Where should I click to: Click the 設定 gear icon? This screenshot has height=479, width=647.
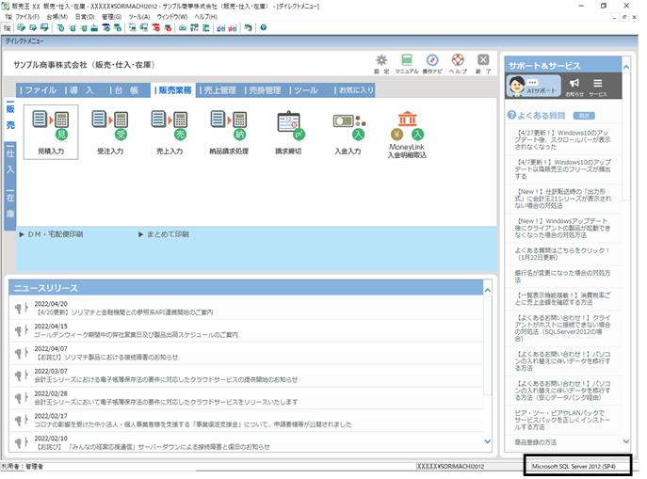coord(381,63)
